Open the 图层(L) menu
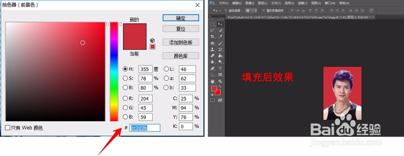404x156 pixels. pos(263,3)
